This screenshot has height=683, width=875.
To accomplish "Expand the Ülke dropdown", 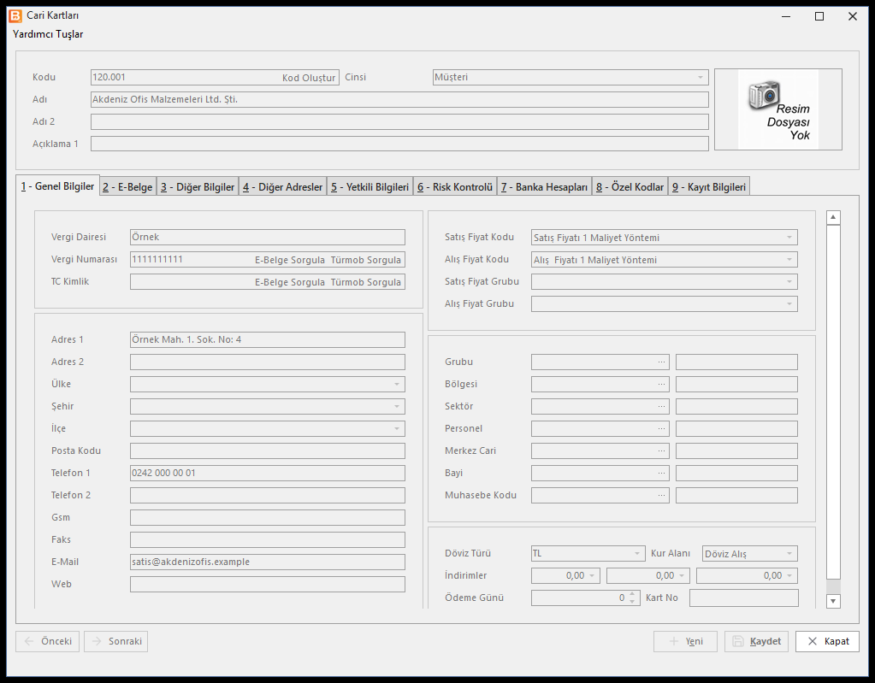I will (397, 384).
